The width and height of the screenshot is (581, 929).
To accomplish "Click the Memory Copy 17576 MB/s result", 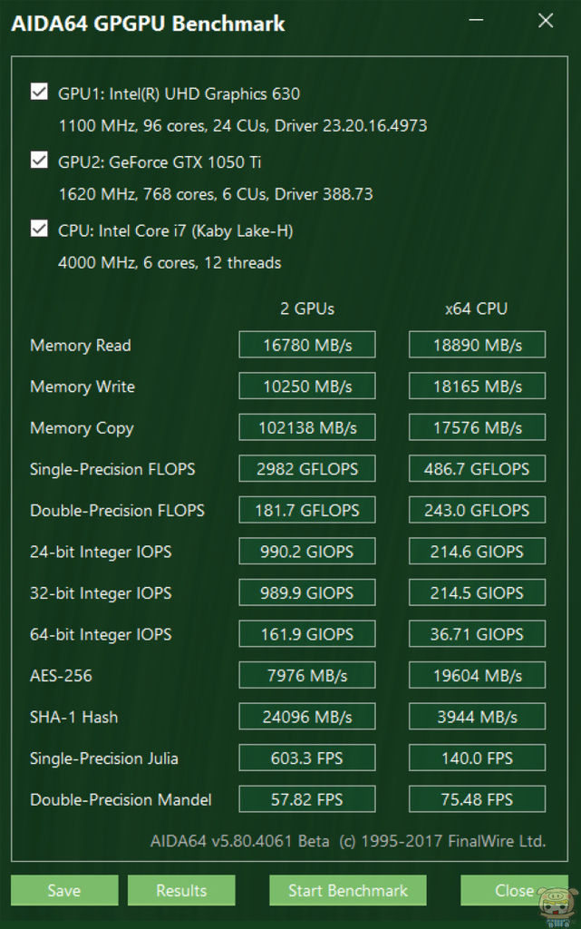I will point(477,428).
